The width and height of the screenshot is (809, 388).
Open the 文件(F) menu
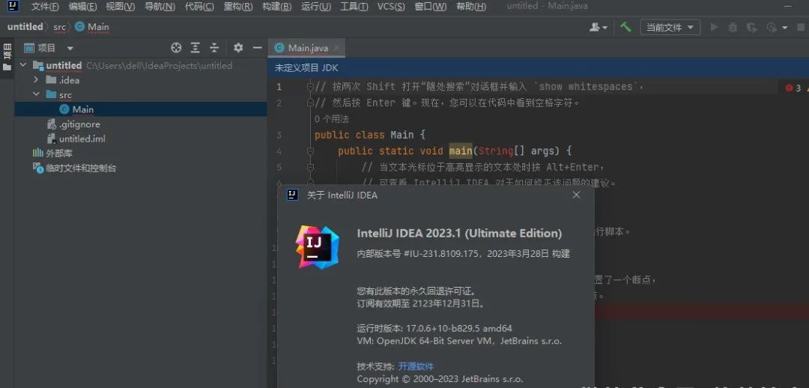pos(45,7)
